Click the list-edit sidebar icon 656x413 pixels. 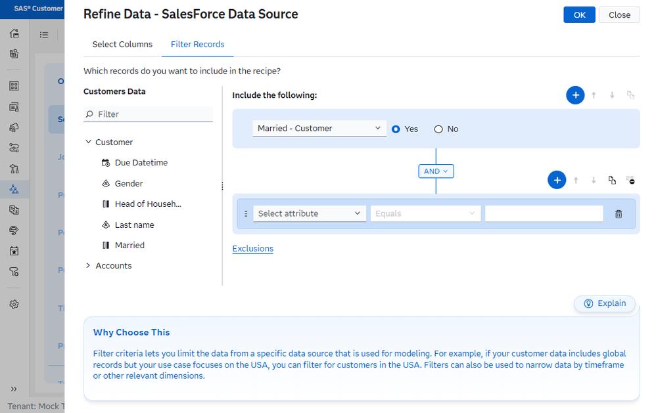(14, 107)
